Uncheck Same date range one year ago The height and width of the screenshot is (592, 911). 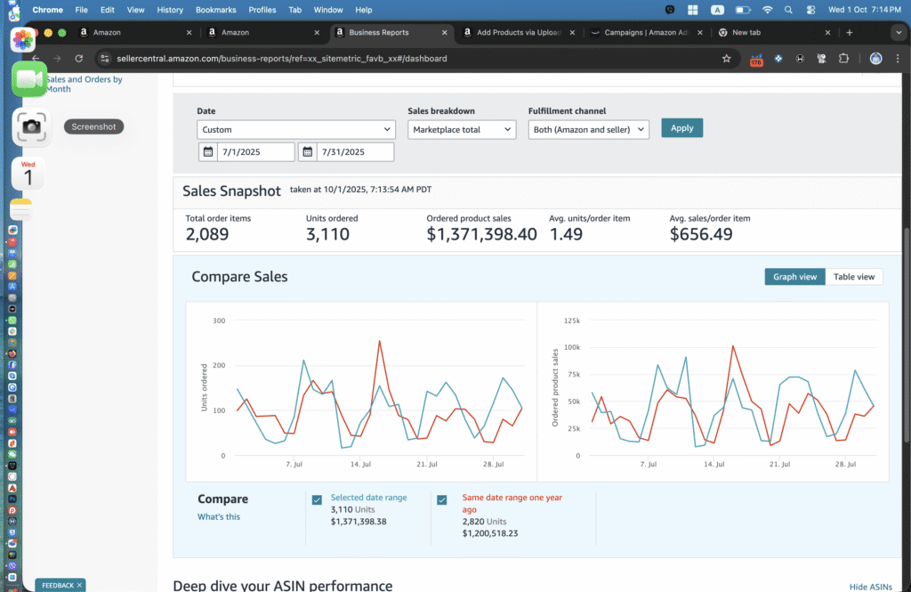[x=442, y=500]
